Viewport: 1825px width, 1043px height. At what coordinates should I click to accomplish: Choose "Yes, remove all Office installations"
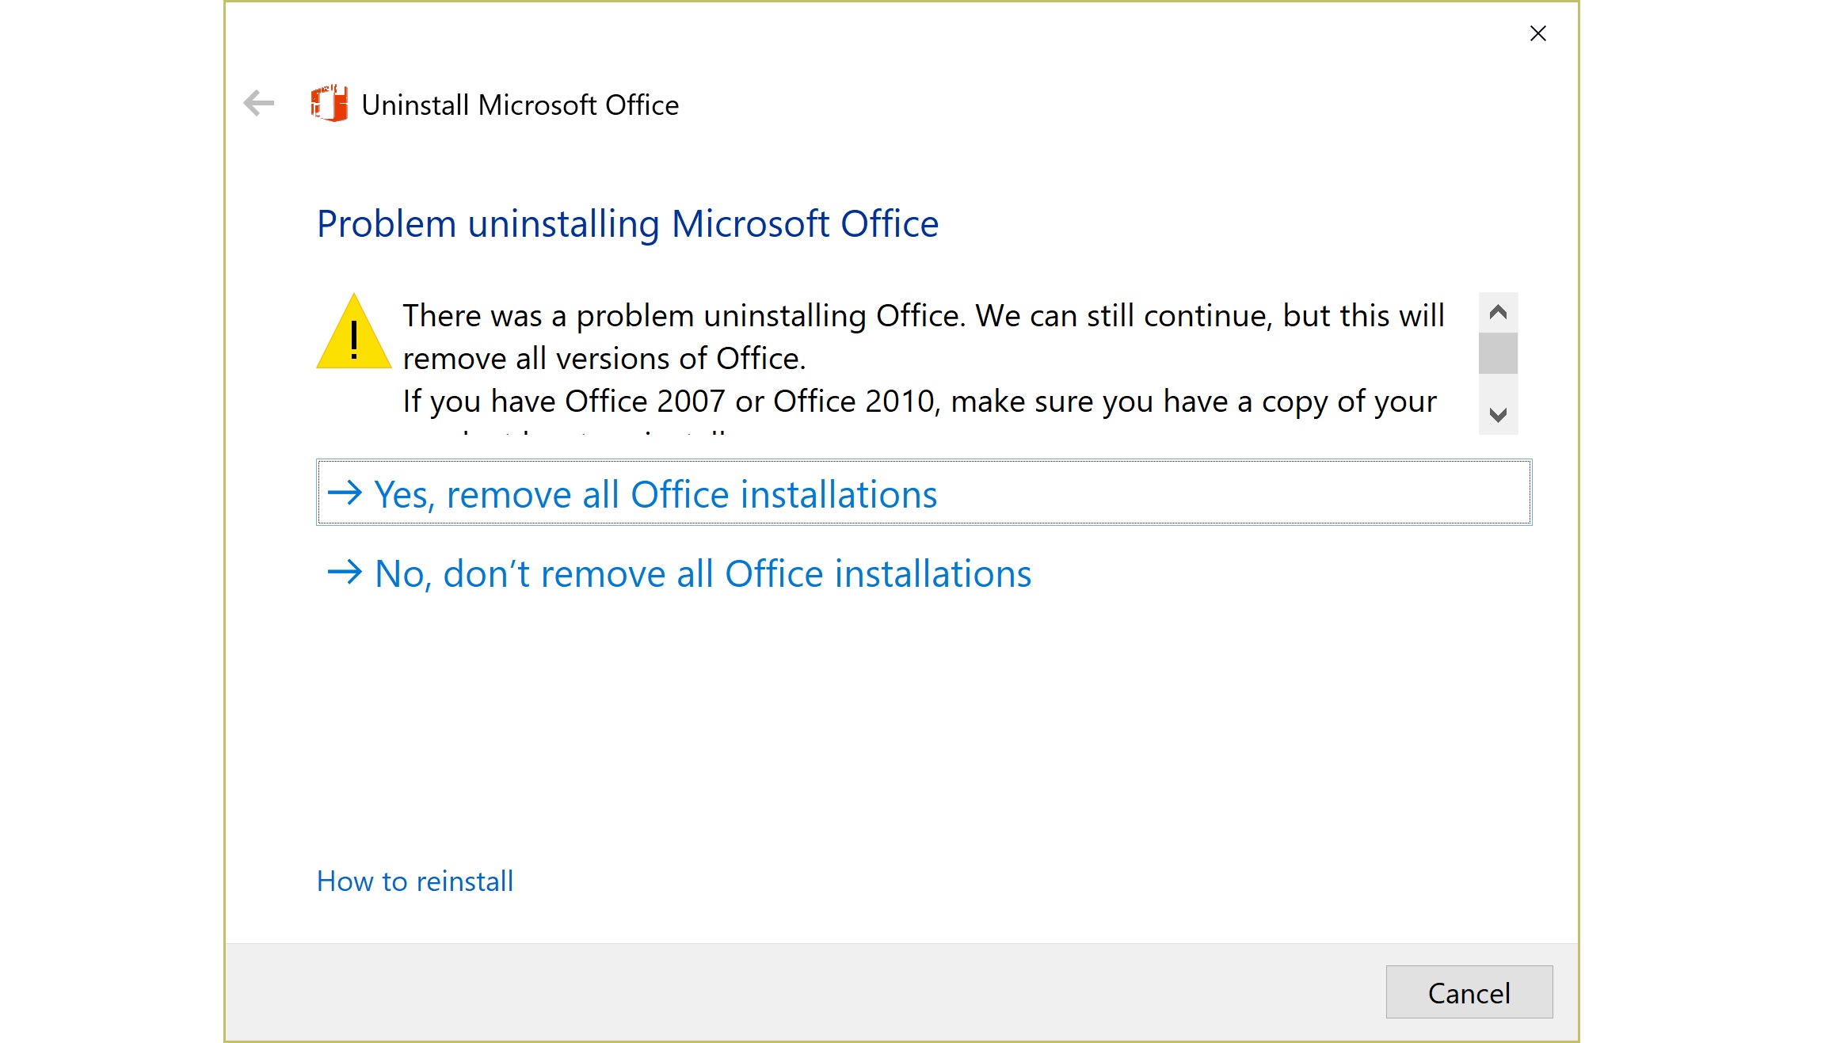[655, 494]
